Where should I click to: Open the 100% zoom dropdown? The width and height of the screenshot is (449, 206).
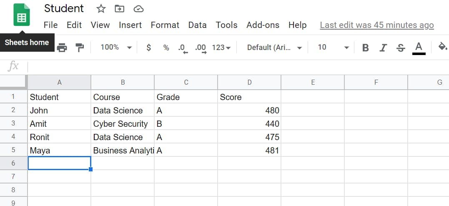tap(116, 48)
